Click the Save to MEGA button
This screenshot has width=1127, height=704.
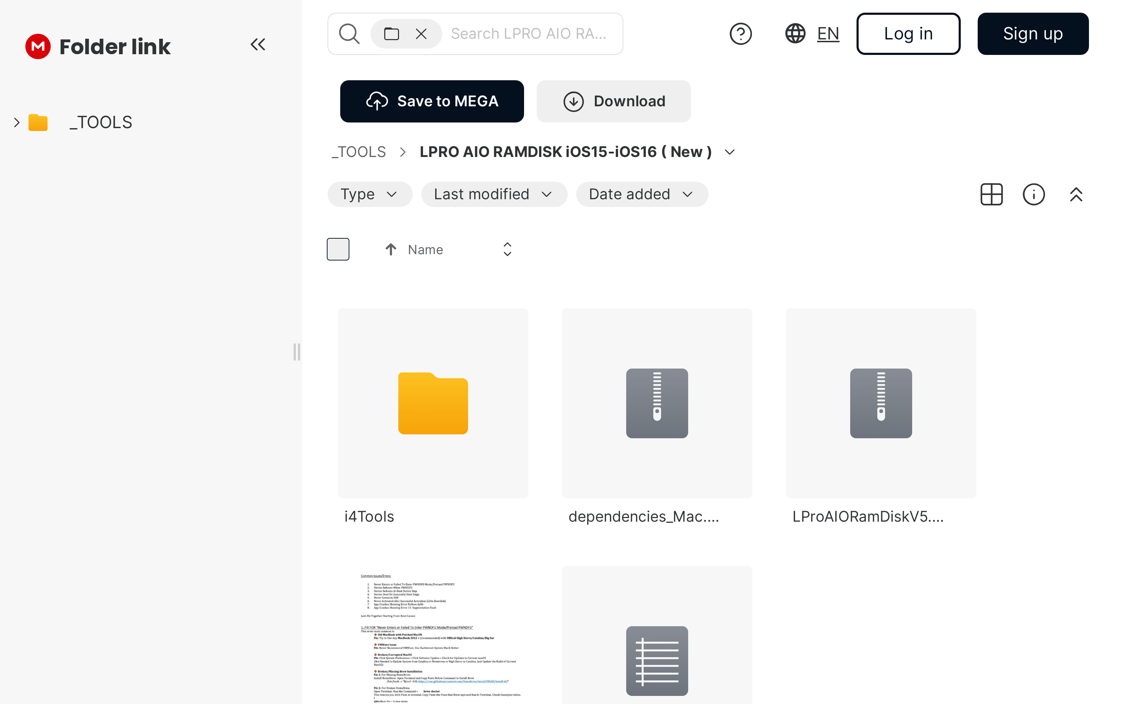pyautogui.click(x=432, y=101)
